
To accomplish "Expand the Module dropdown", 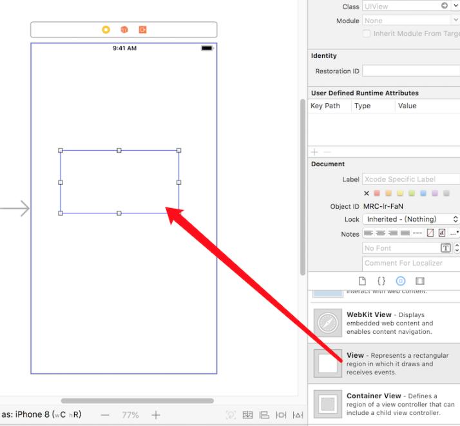I will [455, 21].
